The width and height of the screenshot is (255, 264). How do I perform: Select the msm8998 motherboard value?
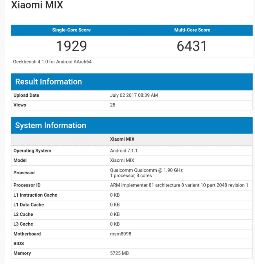(120, 234)
